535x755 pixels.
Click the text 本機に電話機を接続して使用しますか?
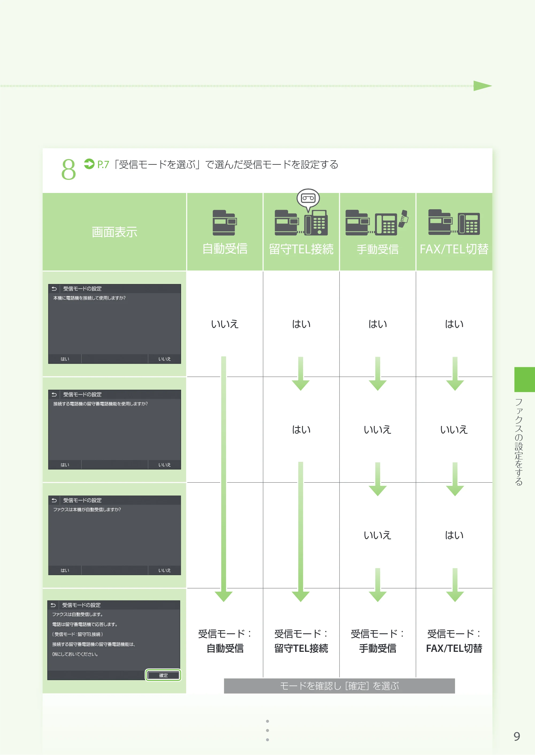(89, 298)
